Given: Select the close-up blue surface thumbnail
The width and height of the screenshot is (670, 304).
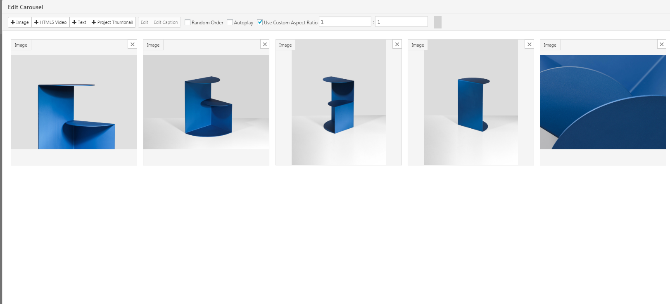Looking at the screenshot, I should pyautogui.click(x=603, y=102).
